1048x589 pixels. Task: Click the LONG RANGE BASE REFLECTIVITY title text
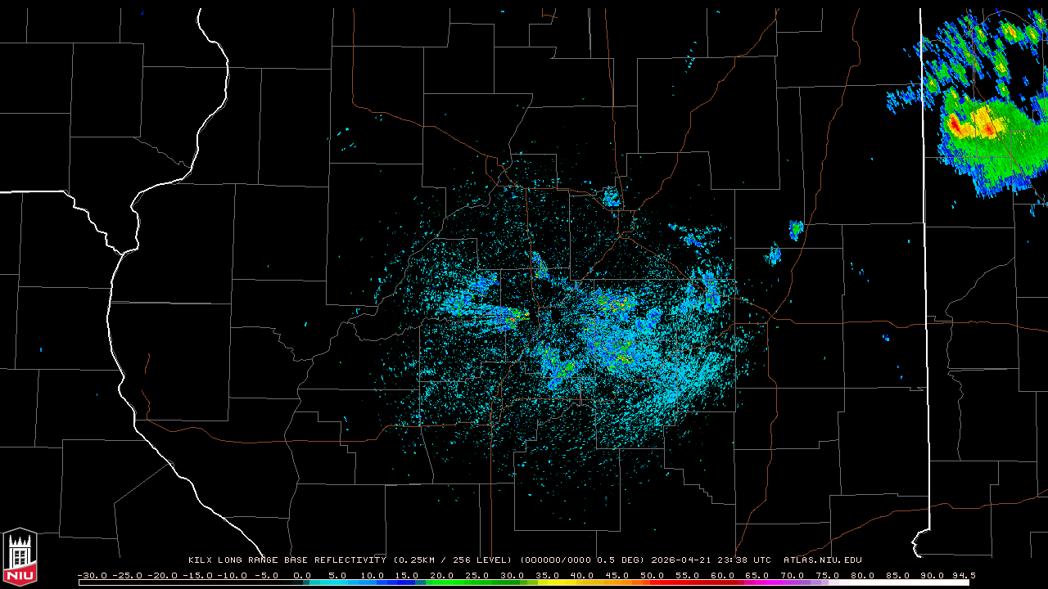click(302, 560)
